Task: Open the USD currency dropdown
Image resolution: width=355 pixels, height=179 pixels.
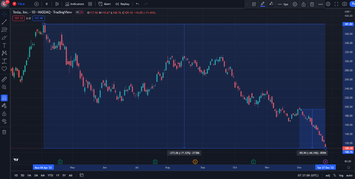Action: [347, 12]
